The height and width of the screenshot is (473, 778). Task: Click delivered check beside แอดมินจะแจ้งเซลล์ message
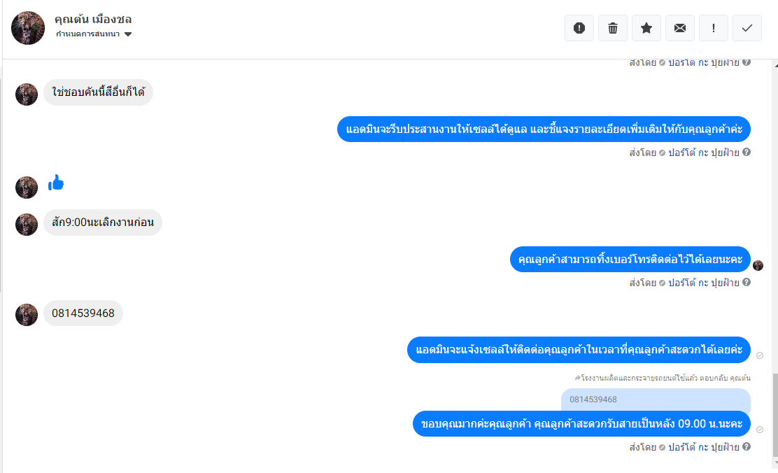(760, 355)
